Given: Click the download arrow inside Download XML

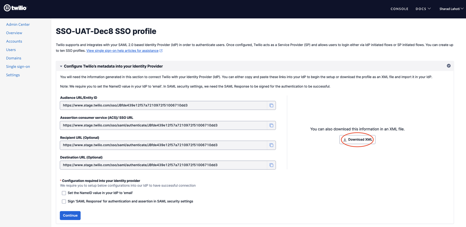Looking at the screenshot, I should coord(345,140).
